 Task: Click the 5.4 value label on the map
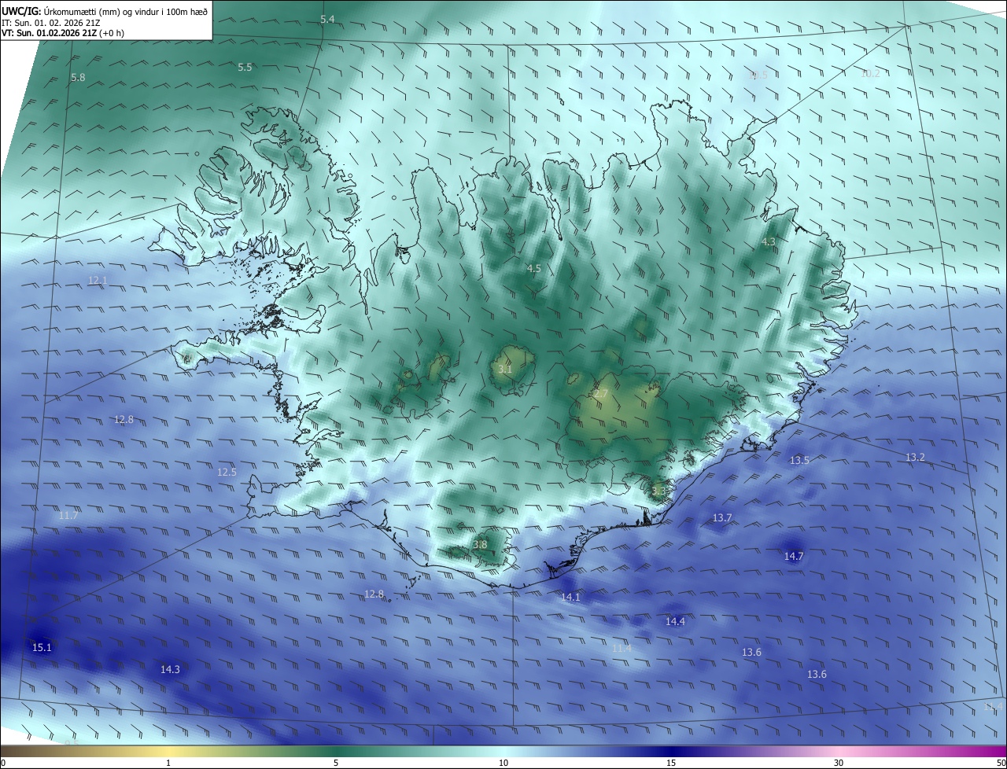coord(327,19)
